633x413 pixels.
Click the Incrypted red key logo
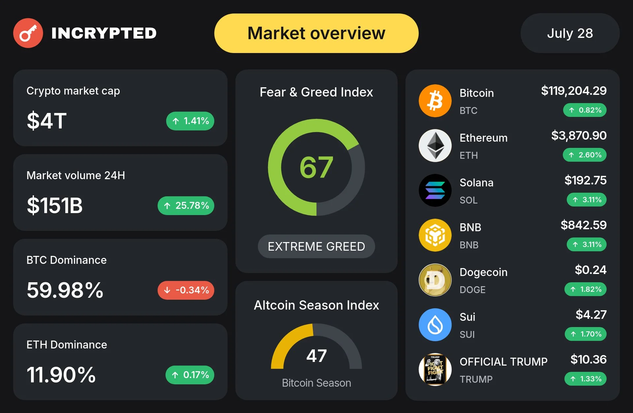(28, 33)
